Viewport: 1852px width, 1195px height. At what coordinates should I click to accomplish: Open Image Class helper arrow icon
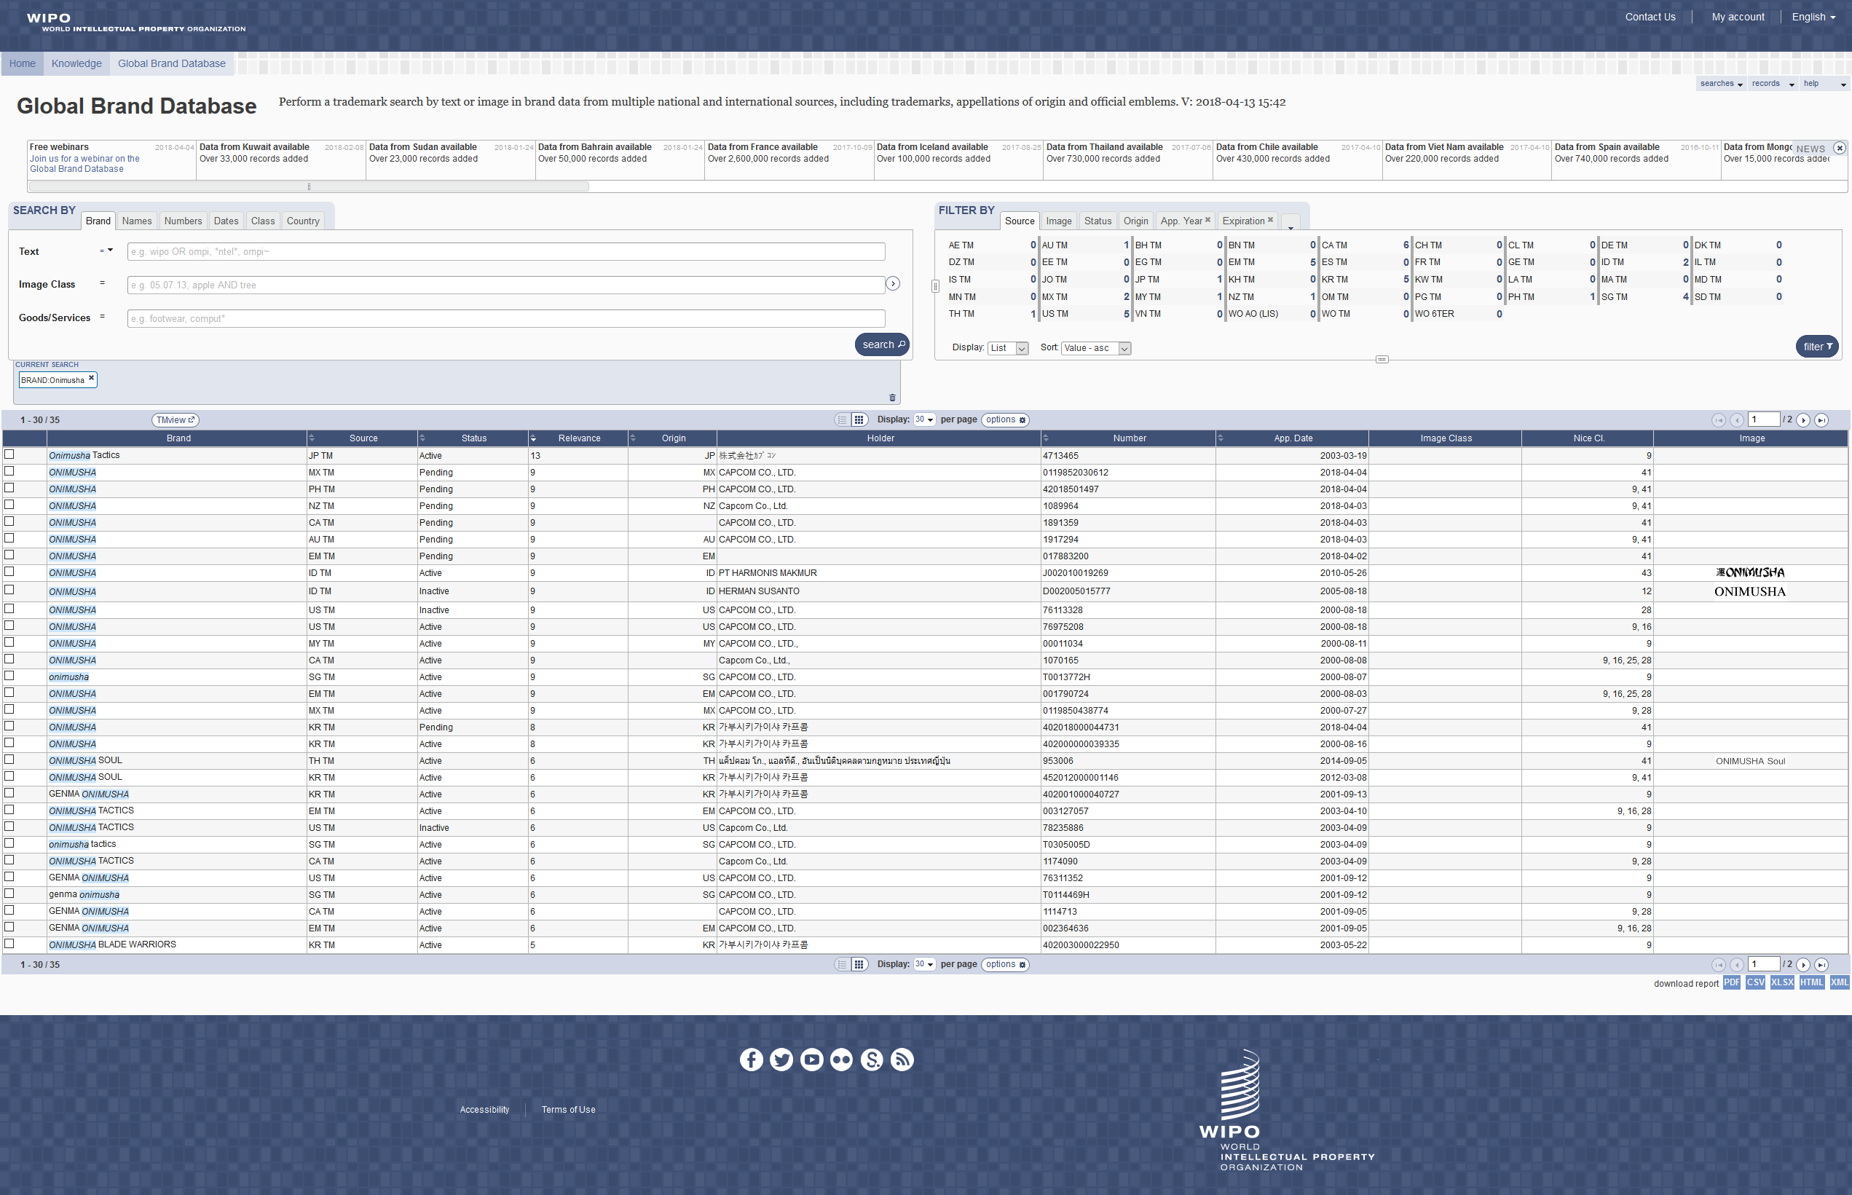pos(893,284)
